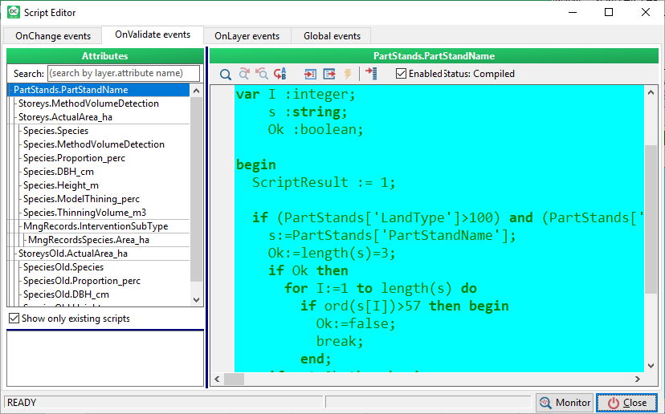Click the Find magnifier icon in script toolbar
Image resolution: width=665 pixels, height=414 pixels.
[226, 74]
